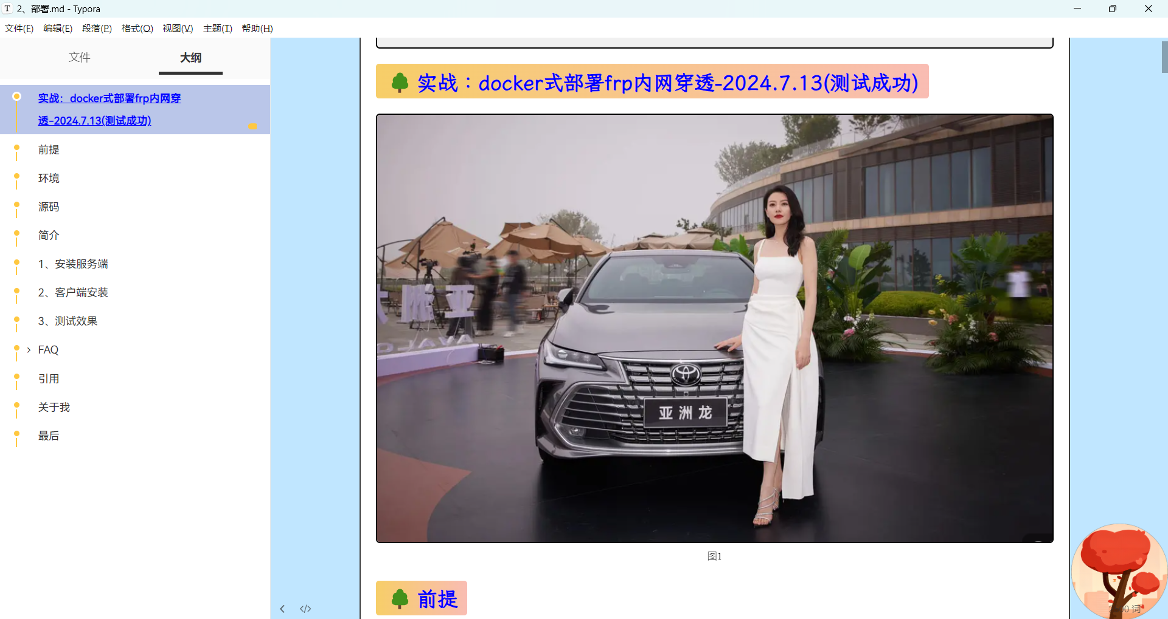This screenshot has height=619, width=1168.
Task: Jump to 最后 in the outline
Action: [x=49, y=436]
